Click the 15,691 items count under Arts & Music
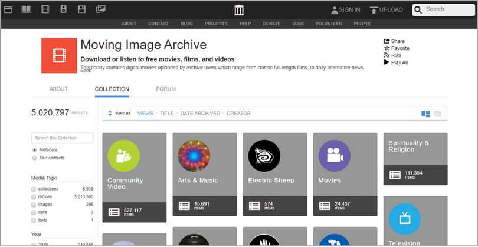This screenshot has height=247, width=478. click(202, 205)
